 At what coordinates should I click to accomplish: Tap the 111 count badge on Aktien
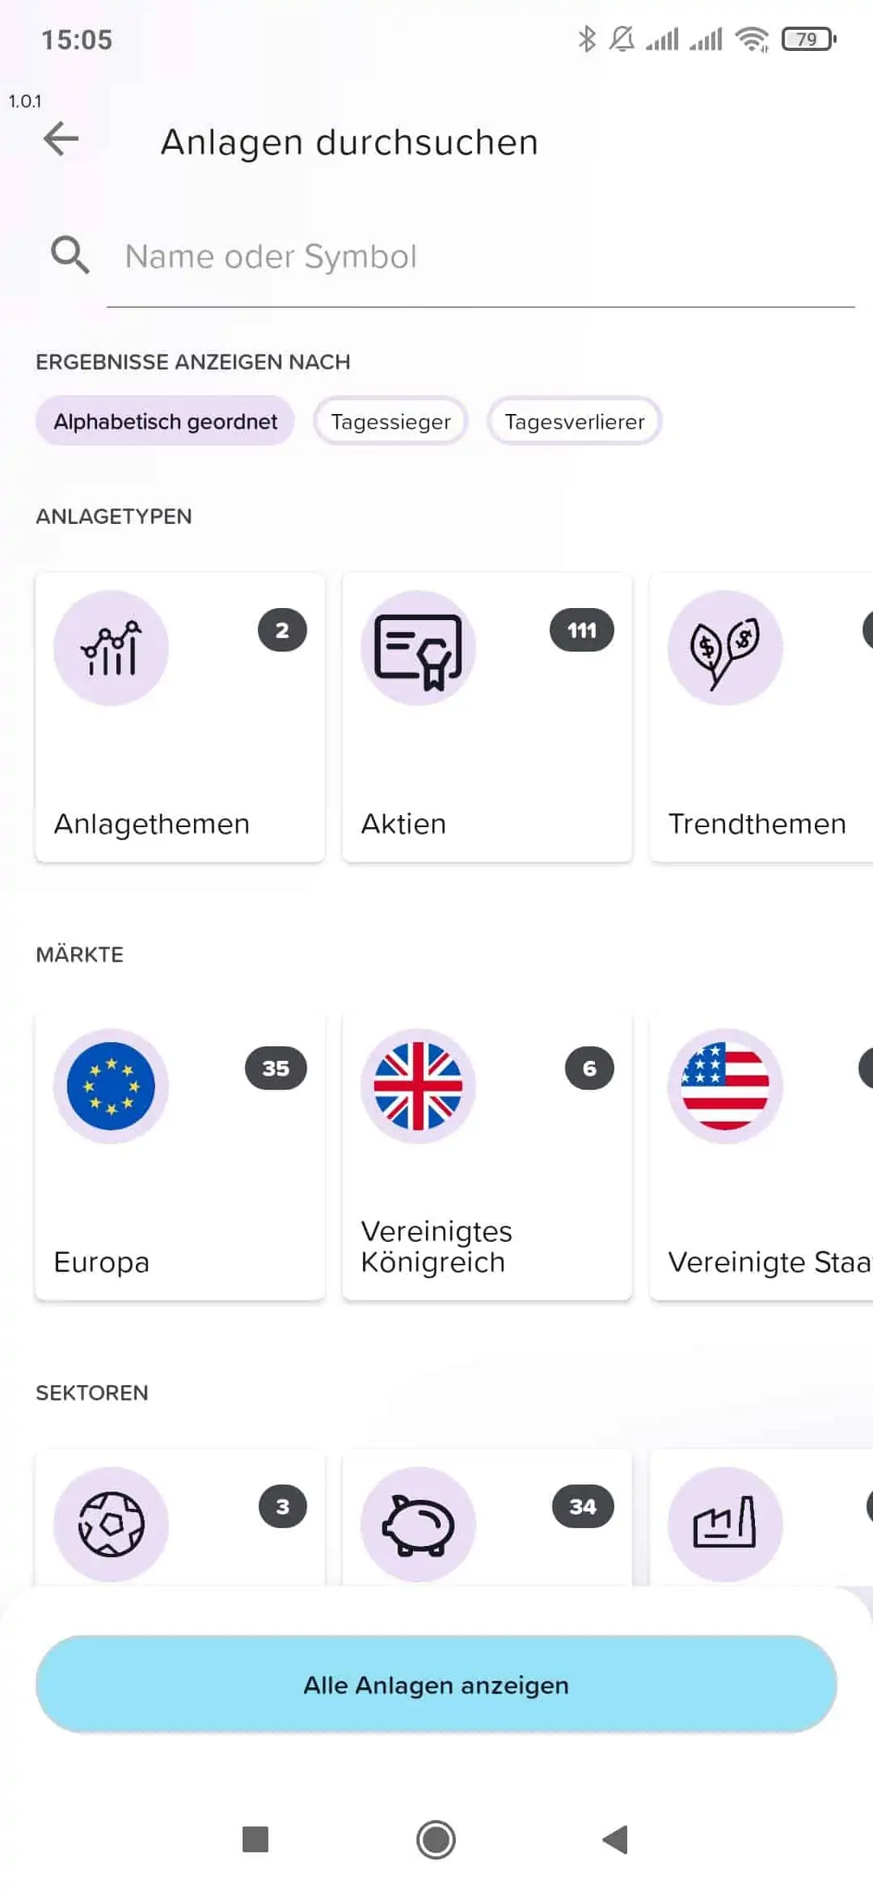(x=582, y=630)
